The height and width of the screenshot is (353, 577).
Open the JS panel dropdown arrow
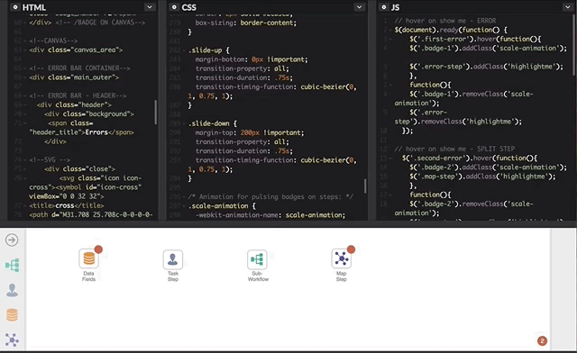click(567, 7)
